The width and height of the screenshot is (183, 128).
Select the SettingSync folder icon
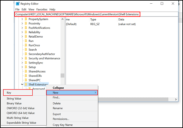tap(26, 63)
